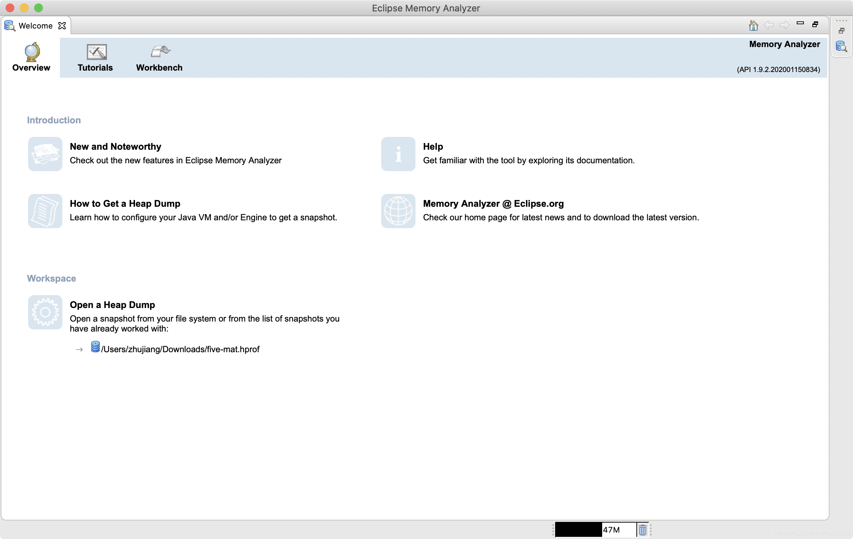Maximize the Welcome view pane
This screenshot has width=853, height=539.
click(x=815, y=24)
